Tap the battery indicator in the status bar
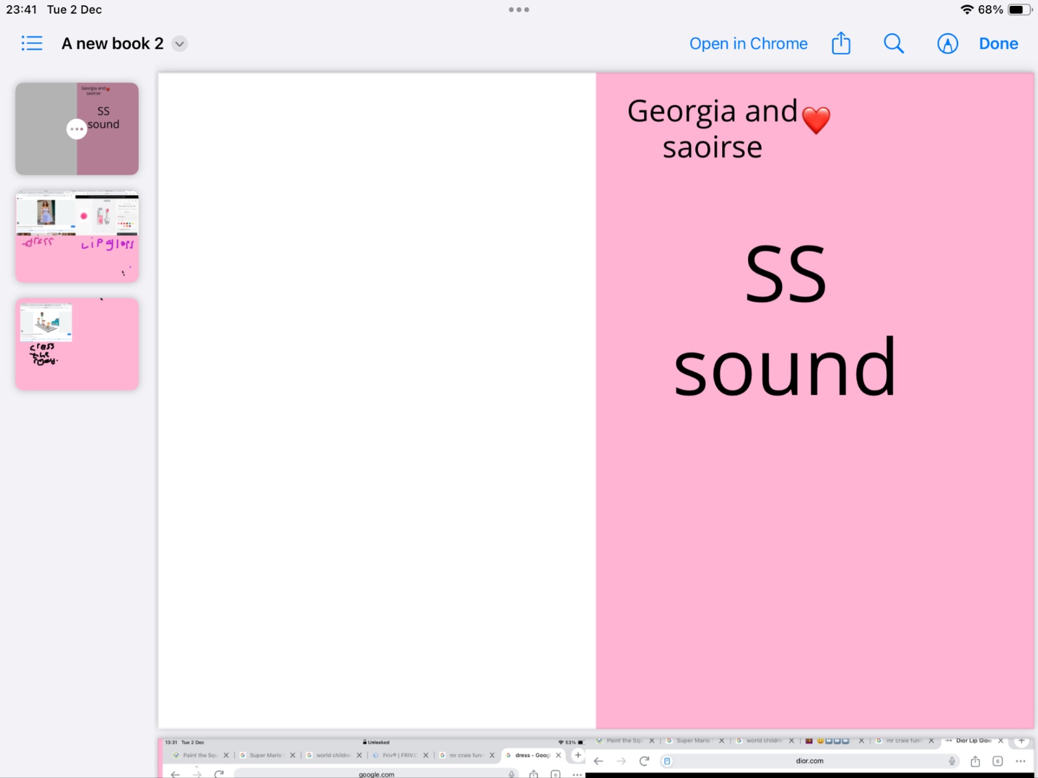Screen dimensions: 1038x778 pyautogui.click(x=1019, y=10)
